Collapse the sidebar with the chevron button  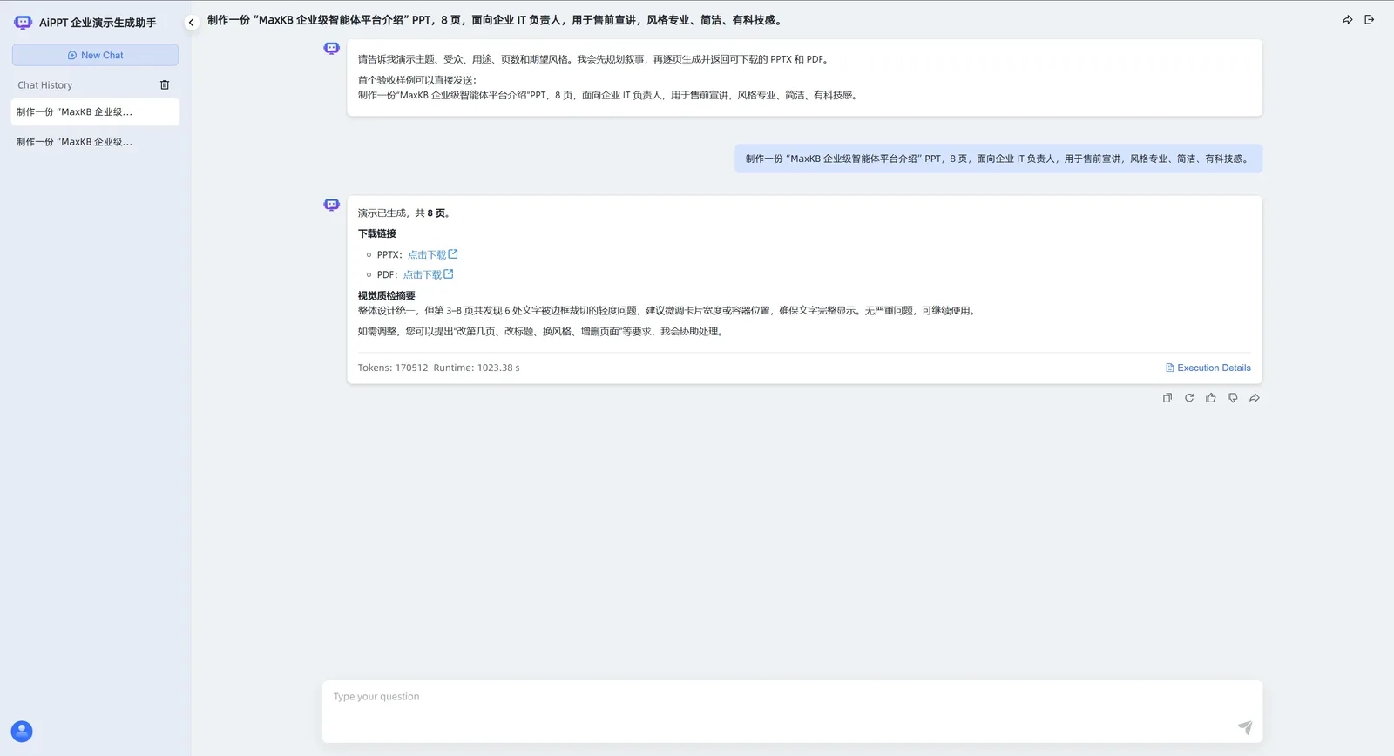[x=192, y=23]
